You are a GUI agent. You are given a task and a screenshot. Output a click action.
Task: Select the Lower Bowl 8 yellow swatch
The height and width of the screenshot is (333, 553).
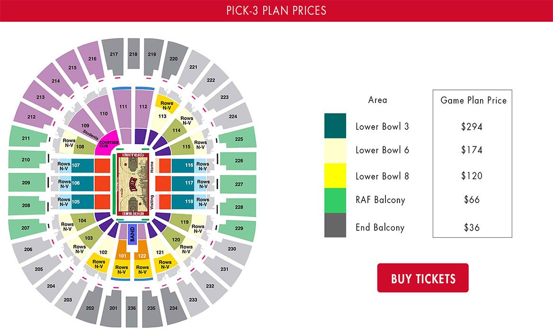[335, 176]
